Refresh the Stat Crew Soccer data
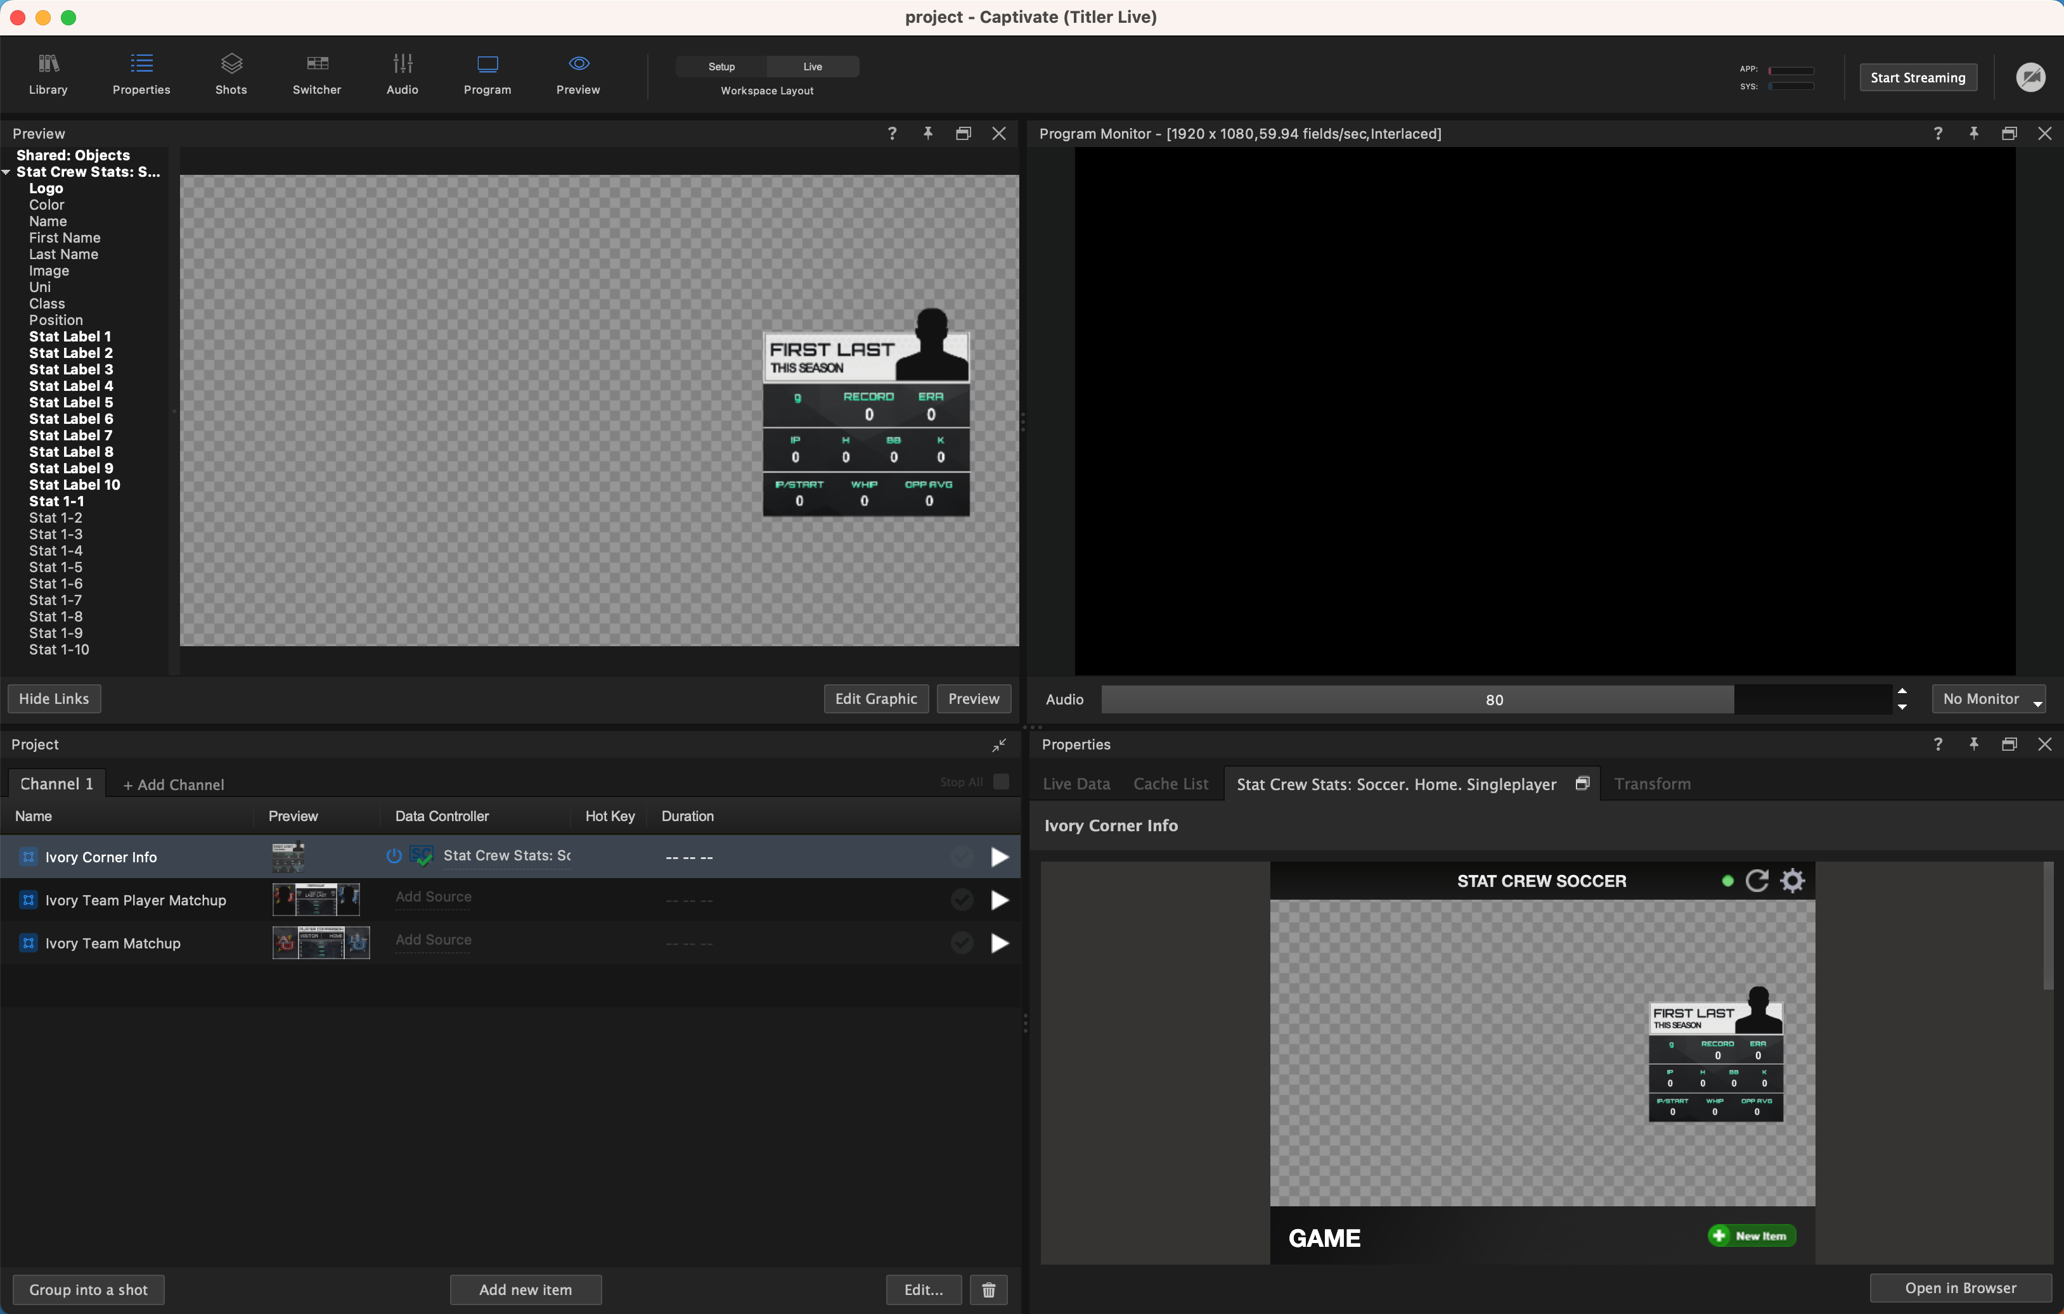Screen dimensions: 2064x1314 [1757, 881]
